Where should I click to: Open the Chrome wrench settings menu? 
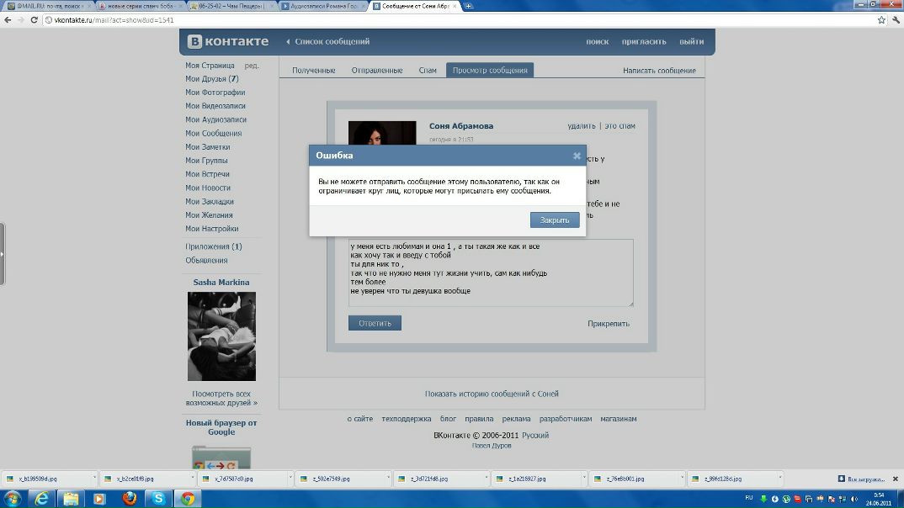(x=895, y=19)
